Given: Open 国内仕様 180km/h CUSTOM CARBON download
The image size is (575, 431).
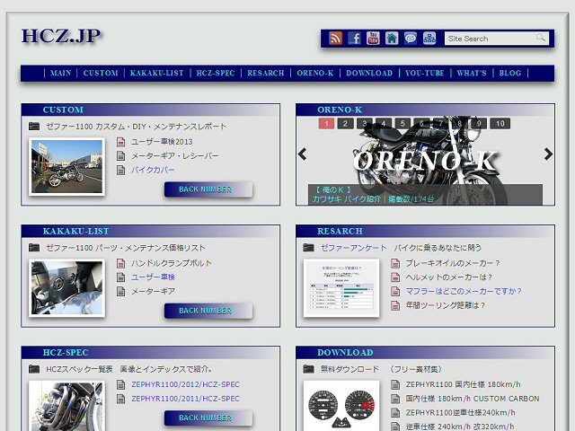Looking at the screenshot, I should coord(473,399).
